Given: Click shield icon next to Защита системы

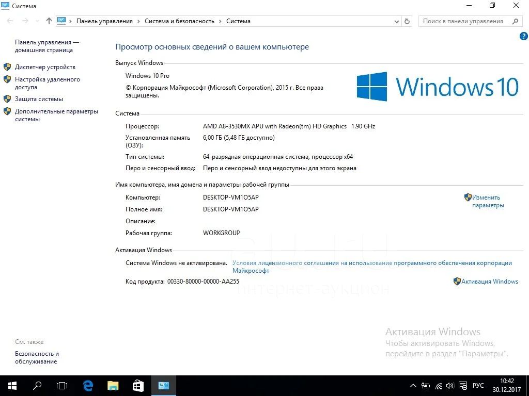Looking at the screenshot, I should click(7, 98).
